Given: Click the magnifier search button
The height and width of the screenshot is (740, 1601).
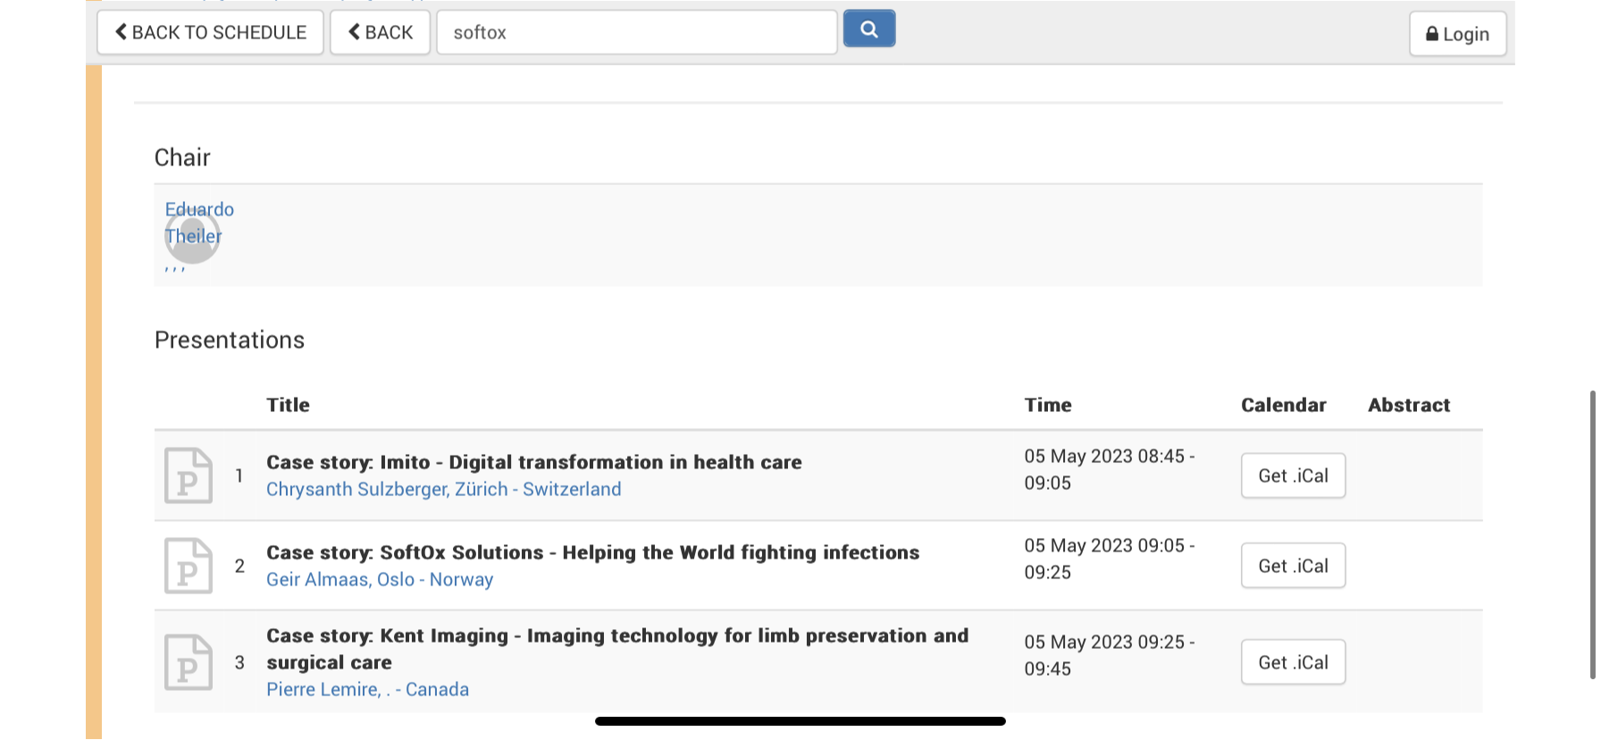Looking at the screenshot, I should point(868,29).
